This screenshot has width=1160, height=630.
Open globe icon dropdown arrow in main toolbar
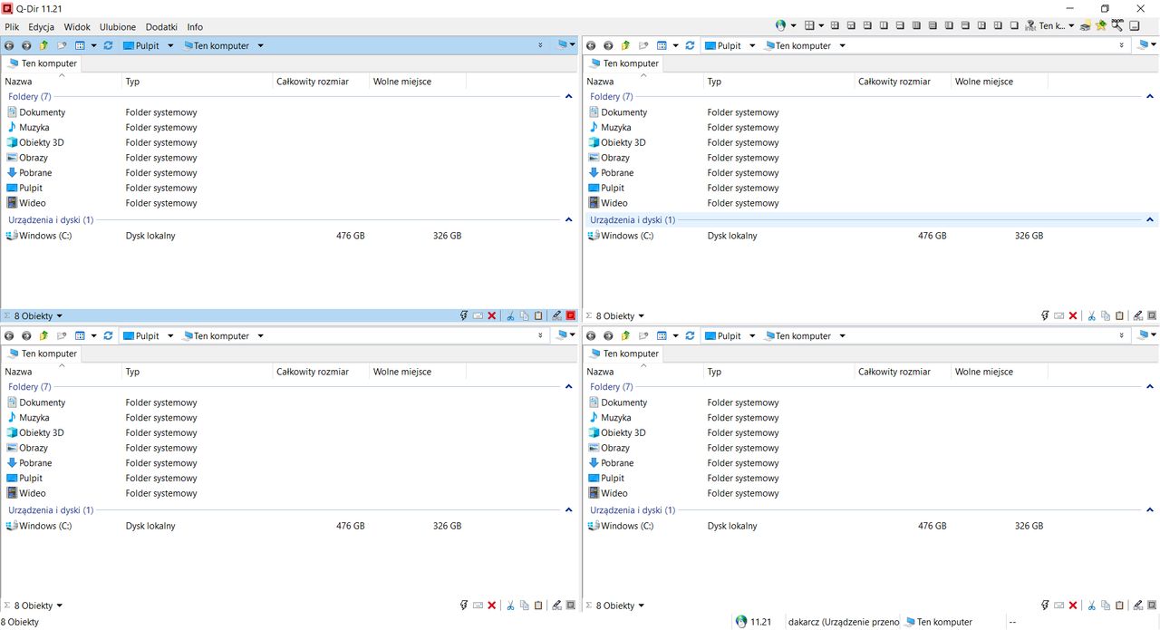[794, 26]
